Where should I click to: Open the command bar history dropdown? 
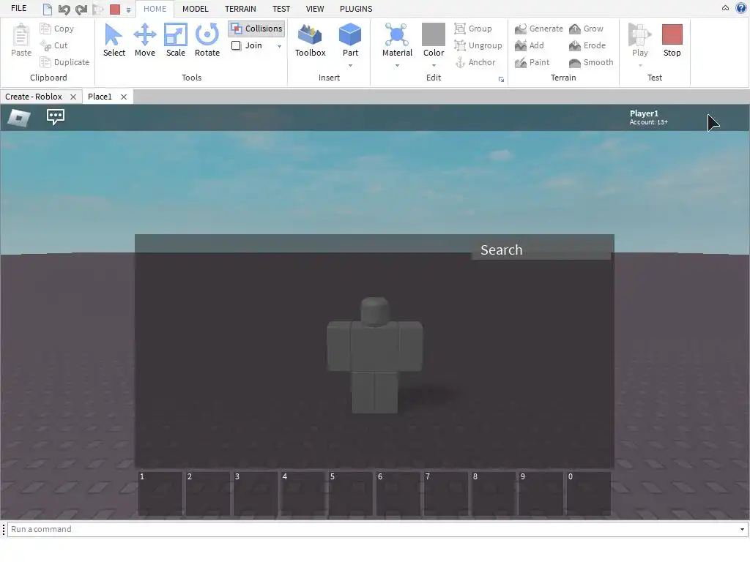pyautogui.click(x=742, y=529)
